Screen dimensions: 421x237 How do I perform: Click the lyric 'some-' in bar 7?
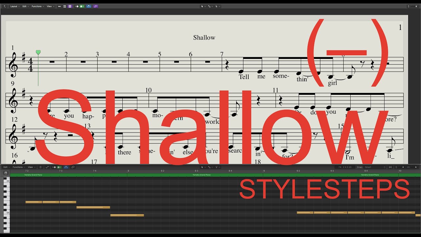click(x=281, y=76)
